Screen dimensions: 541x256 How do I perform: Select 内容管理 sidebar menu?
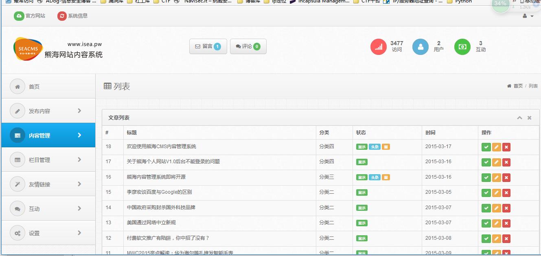(x=48, y=135)
